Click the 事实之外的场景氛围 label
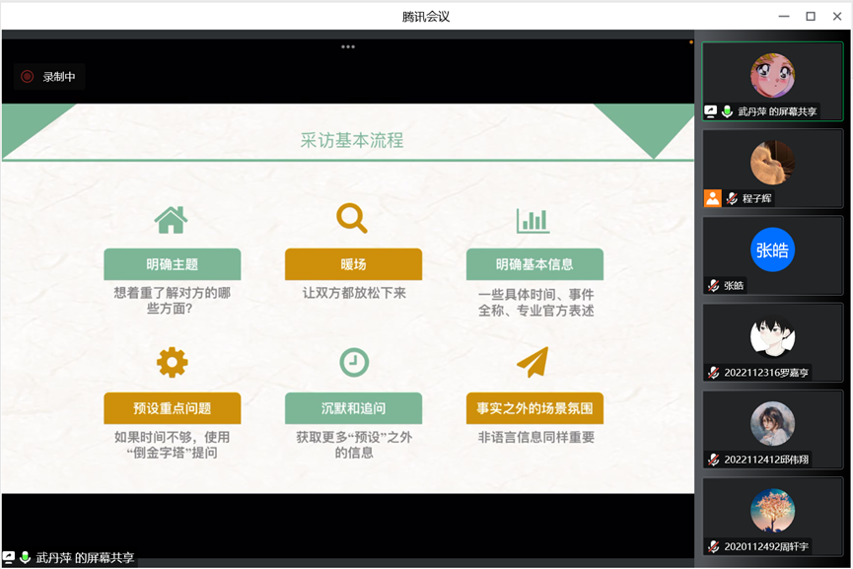 pyautogui.click(x=534, y=408)
